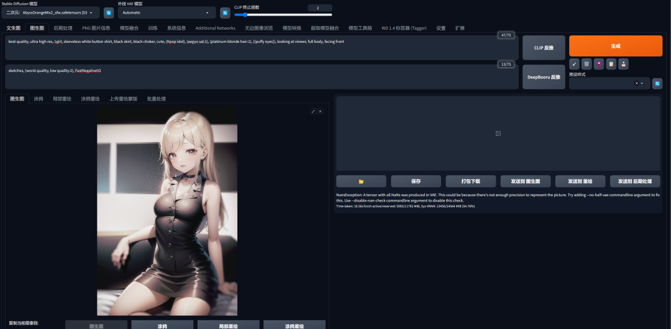Image resolution: width=671 pixels, height=329 pixels.
Task: Click into the positive prompt text box
Action: [x=262, y=48]
